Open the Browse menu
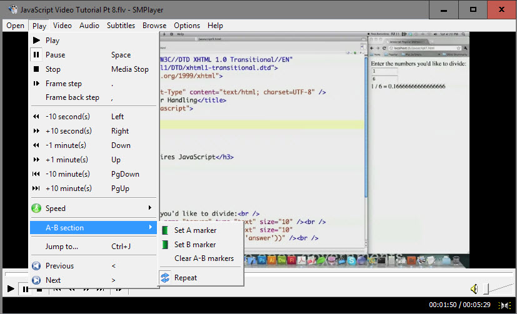This screenshot has width=517, height=314. point(154,26)
